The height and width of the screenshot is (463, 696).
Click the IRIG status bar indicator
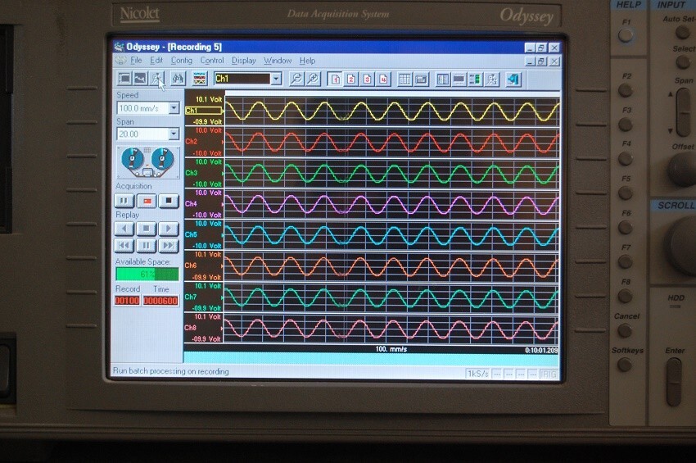(549, 374)
